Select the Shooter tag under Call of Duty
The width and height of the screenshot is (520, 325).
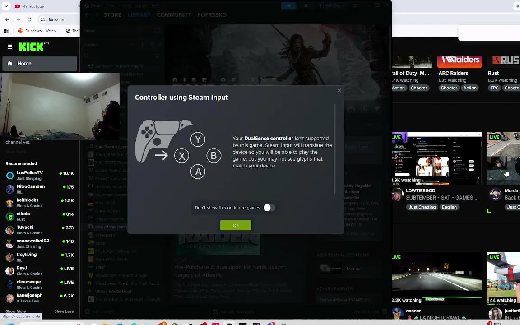click(x=419, y=88)
